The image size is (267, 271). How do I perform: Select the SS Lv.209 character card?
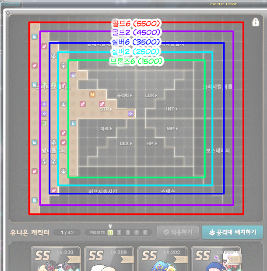coord(109,259)
